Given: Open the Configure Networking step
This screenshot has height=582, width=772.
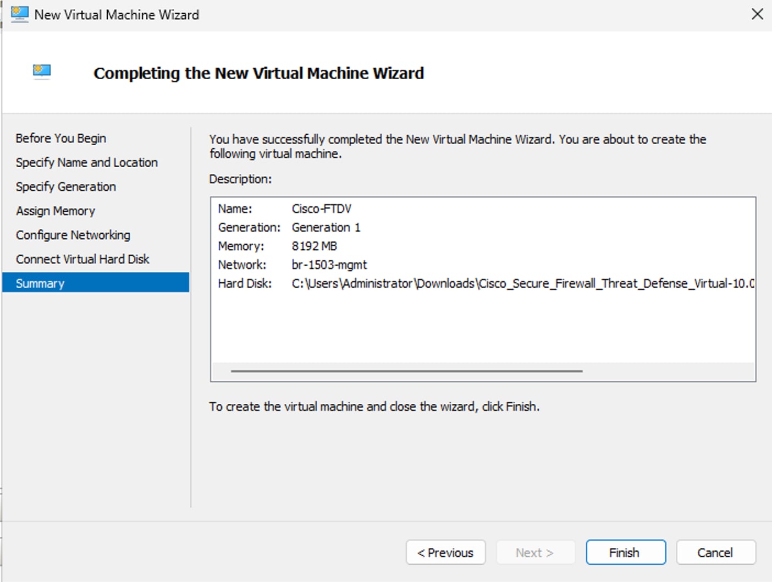Looking at the screenshot, I should click(x=73, y=235).
